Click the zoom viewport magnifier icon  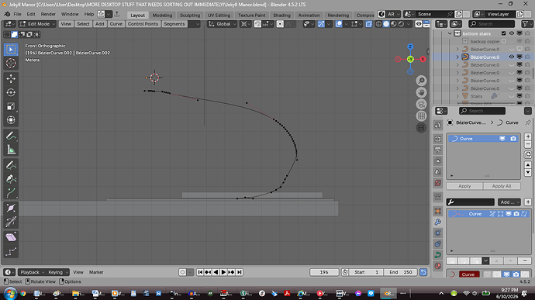[421, 81]
